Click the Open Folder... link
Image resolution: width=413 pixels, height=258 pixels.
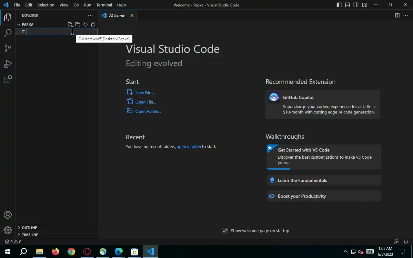[148, 111]
